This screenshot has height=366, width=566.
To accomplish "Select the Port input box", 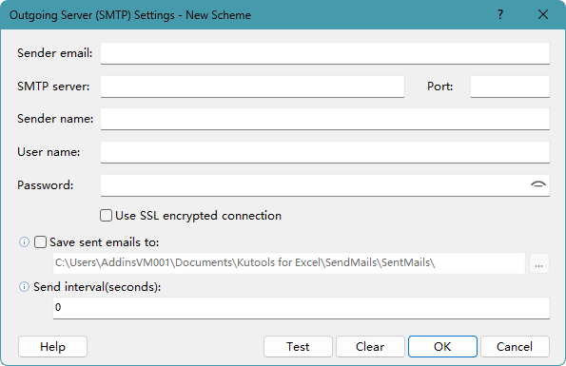I will point(510,87).
